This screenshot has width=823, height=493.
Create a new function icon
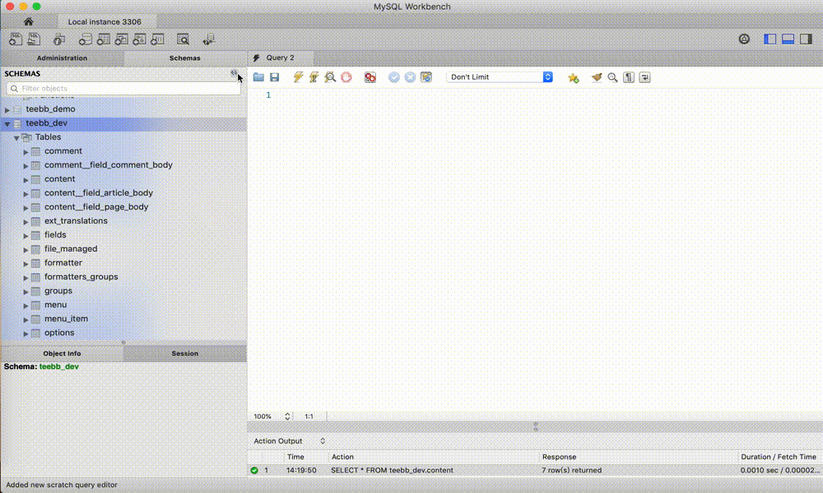157,39
